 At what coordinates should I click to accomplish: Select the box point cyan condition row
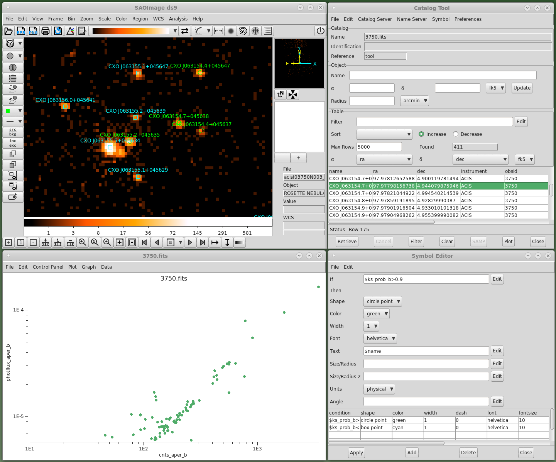tap(439, 428)
